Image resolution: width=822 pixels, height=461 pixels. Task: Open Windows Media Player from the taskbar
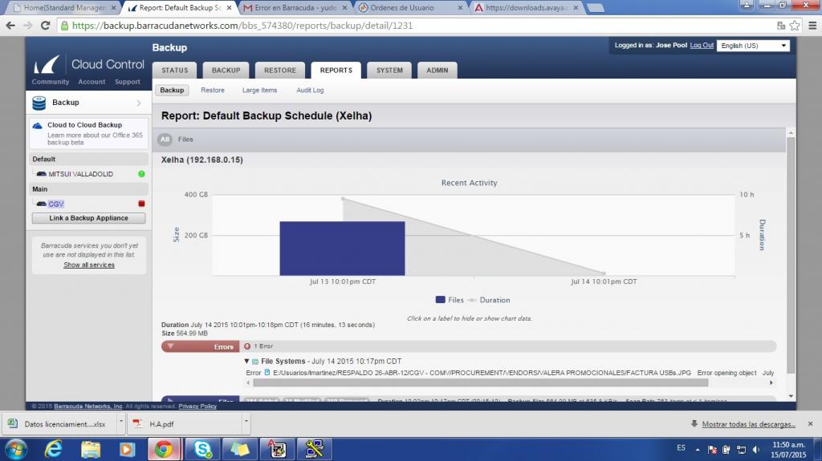[127, 450]
